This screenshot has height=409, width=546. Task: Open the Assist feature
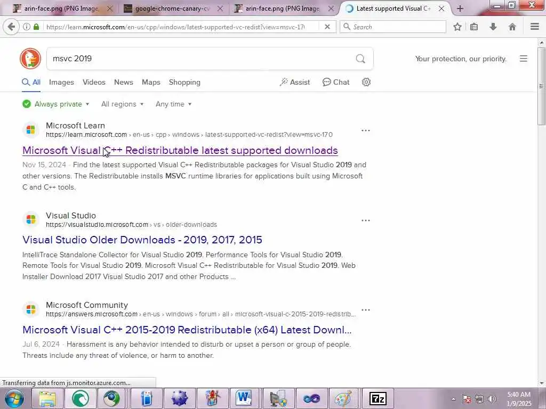[294, 82]
